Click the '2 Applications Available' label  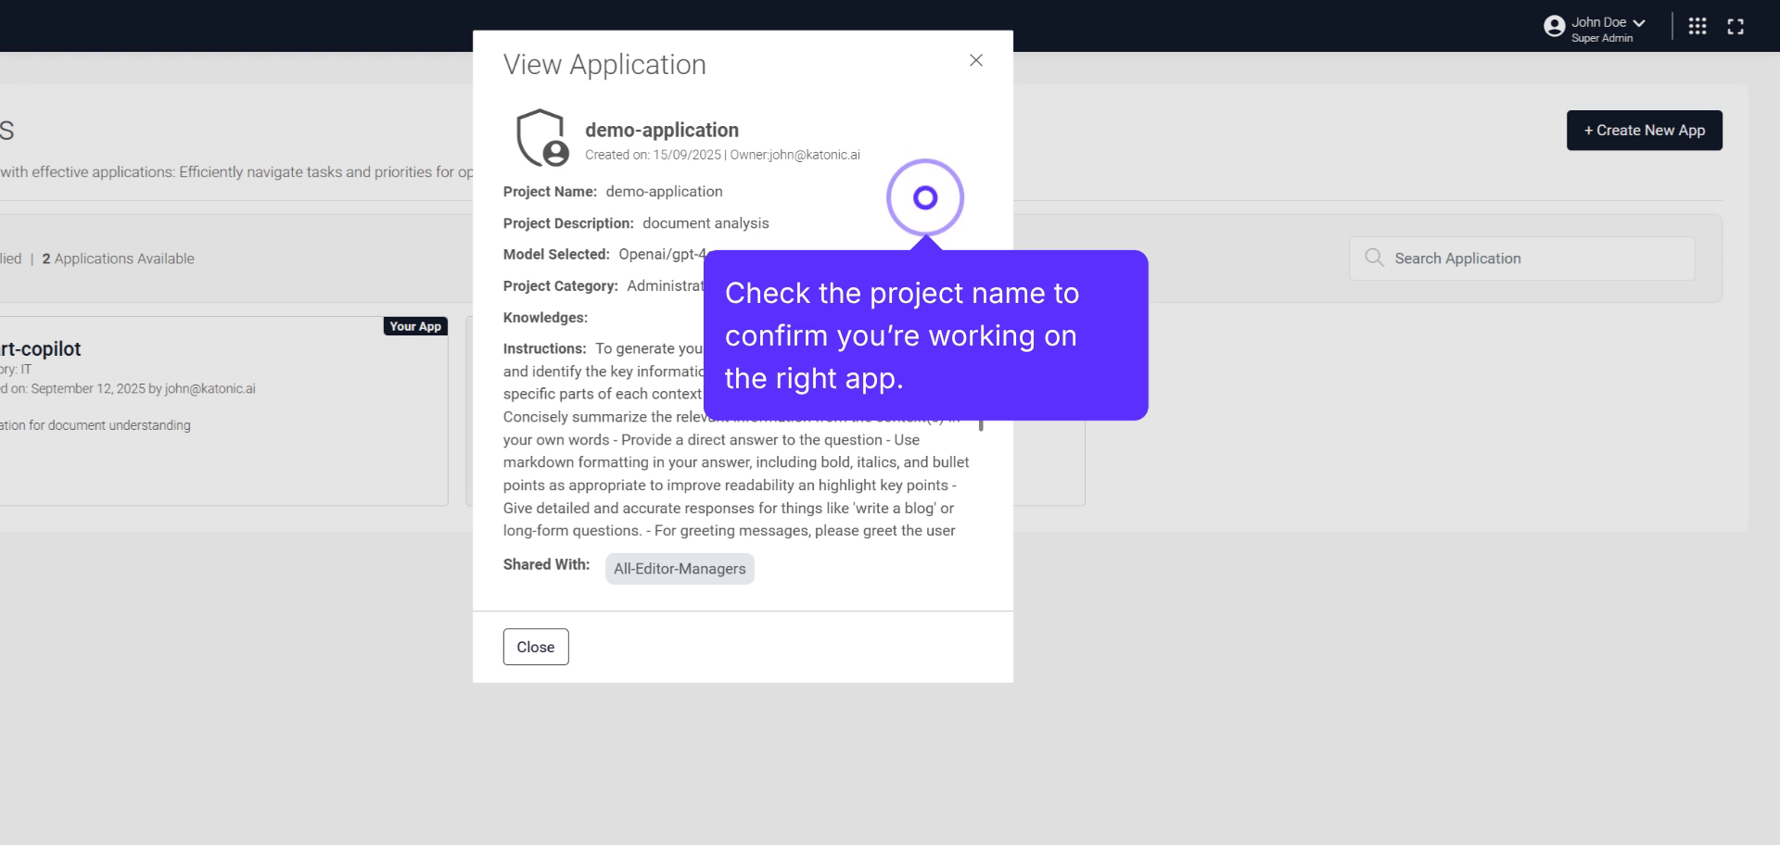[119, 259]
